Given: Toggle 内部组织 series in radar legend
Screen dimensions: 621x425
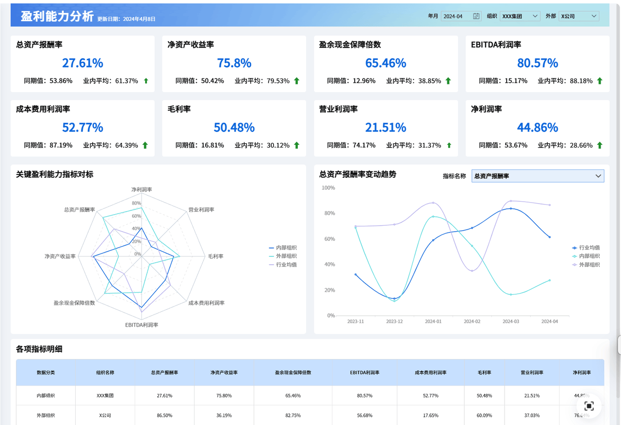Looking at the screenshot, I should pyautogui.click(x=282, y=248).
